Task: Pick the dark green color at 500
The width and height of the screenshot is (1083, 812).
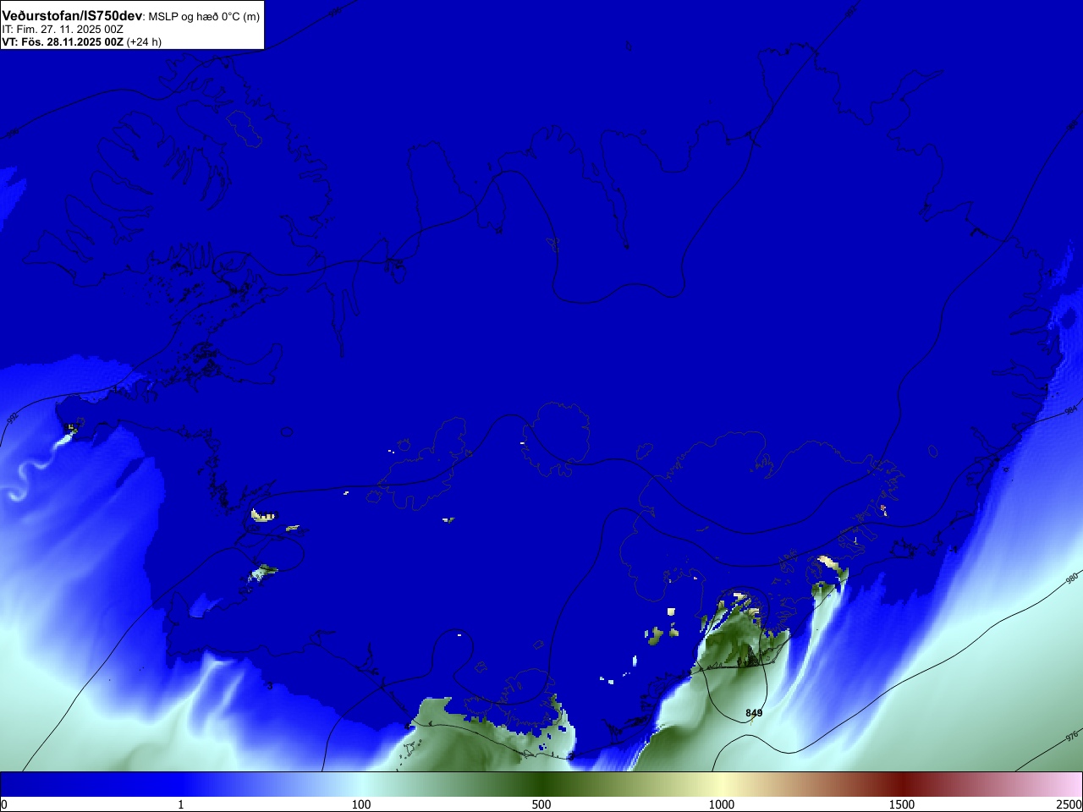Action: point(541,784)
